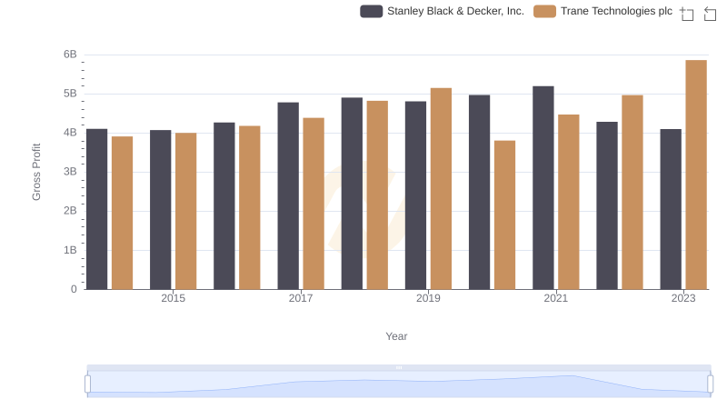This screenshot has width=727, height=419.
Task: Click the 2015 Stanley Black & Decker bar
Action: (x=161, y=210)
